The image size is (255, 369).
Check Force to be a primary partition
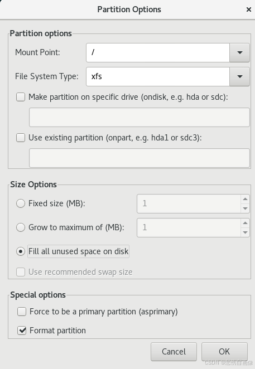22,312
